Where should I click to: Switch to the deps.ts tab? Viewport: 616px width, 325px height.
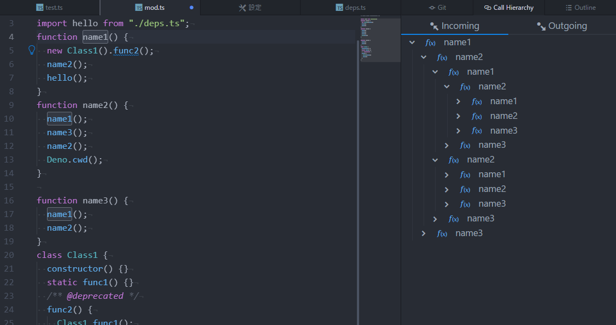350,8
